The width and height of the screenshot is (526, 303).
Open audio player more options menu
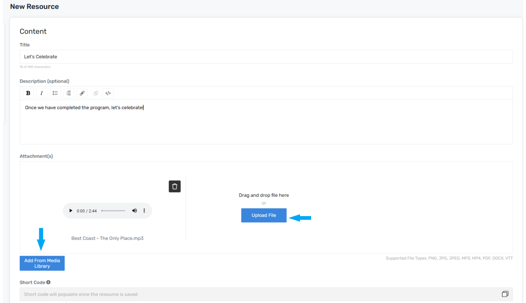[x=144, y=211]
